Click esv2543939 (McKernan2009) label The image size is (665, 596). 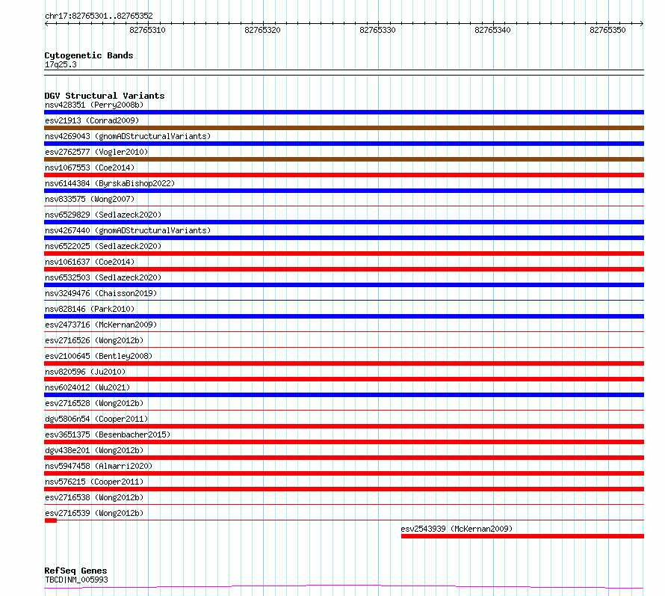(457, 529)
